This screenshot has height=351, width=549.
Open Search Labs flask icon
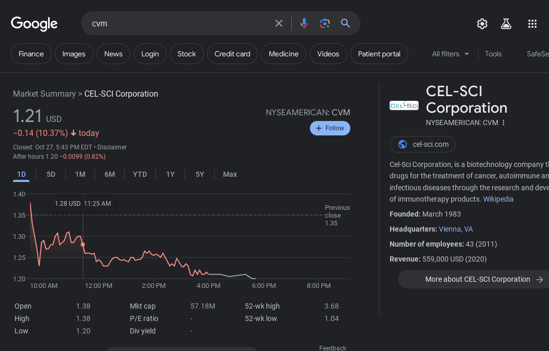pyautogui.click(x=506, y=24)
